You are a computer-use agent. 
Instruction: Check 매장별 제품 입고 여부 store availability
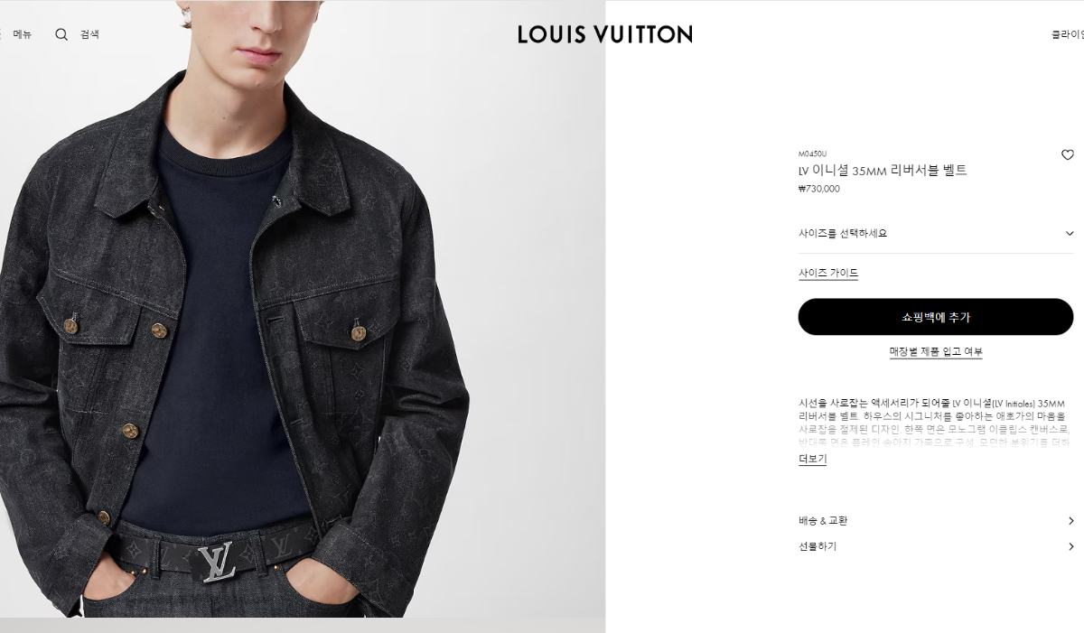[936, 351]
